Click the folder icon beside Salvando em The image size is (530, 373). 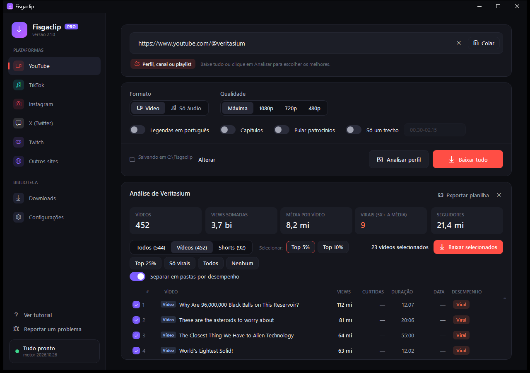click(x=132, y=160)
